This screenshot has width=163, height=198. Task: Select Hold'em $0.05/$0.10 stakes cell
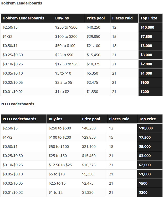pos(27,73)
